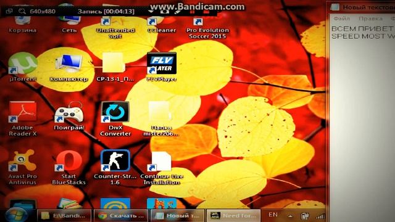
Task: Select the Папка mister206... folder
Action: pos(161,119)
